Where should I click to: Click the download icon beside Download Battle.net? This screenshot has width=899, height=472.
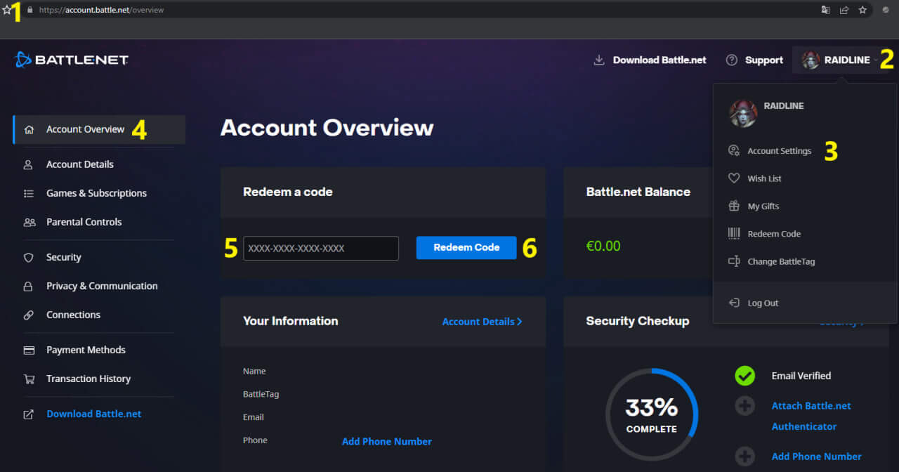click(x=599, y=60)
